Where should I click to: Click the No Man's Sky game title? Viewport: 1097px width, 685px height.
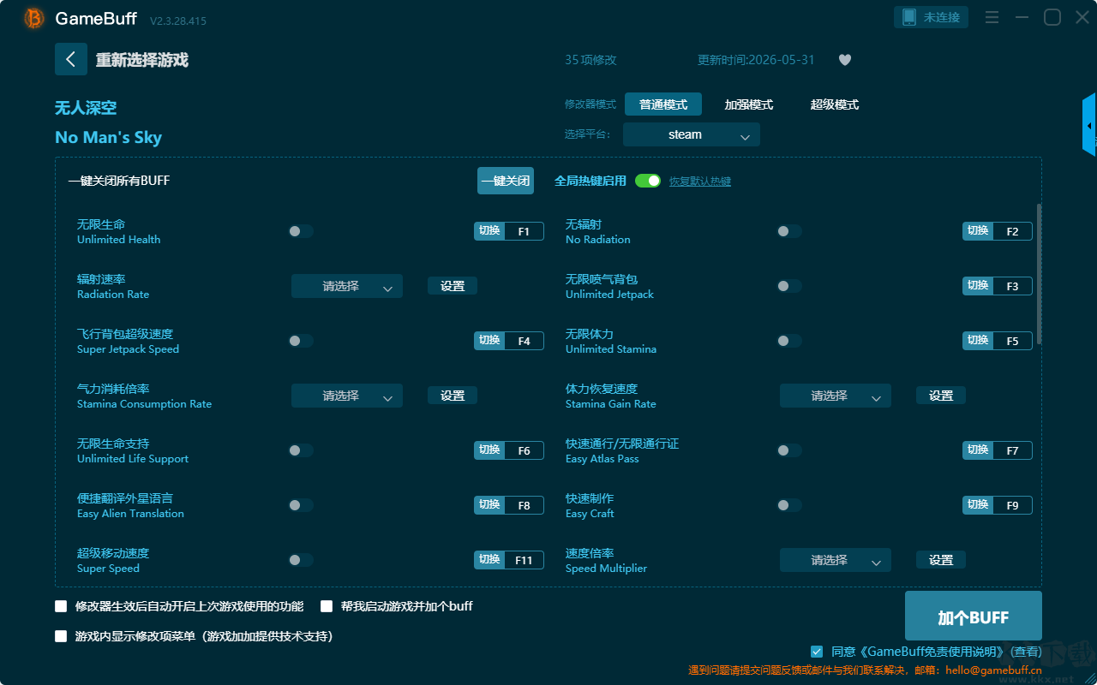108,138
